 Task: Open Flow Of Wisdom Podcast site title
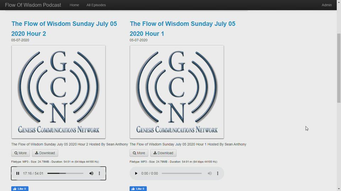(x=33, y=5)
